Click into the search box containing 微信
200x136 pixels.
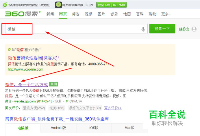76,29
